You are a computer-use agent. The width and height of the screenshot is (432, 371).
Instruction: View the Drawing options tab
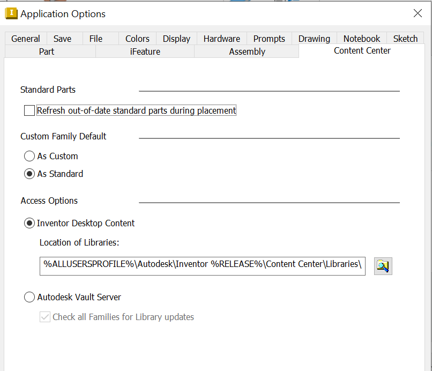coord(314,39)
